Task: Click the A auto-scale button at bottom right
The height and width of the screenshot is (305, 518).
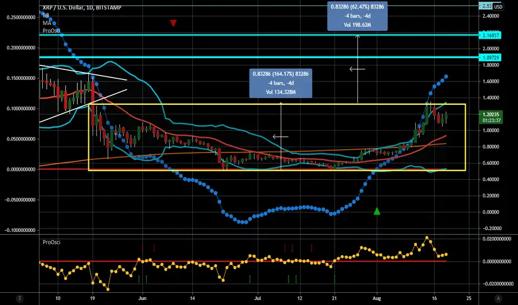Action: (498, 298)
